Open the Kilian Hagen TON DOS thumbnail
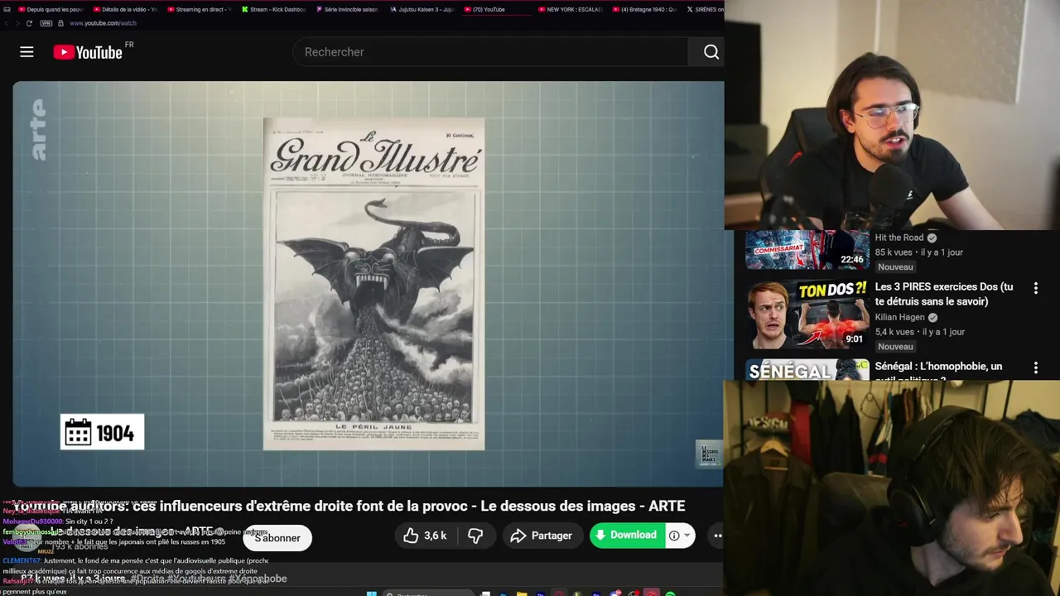 point(807,315)
